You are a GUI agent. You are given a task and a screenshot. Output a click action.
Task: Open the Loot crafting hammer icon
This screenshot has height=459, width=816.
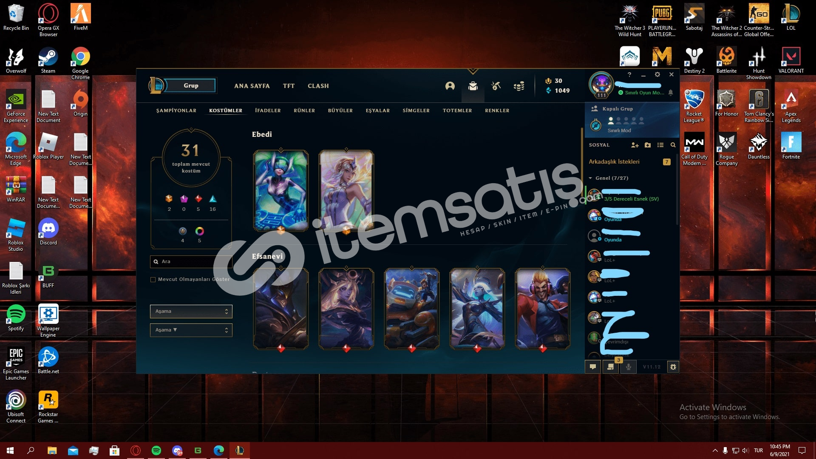pyautogui.click(x=496, y=86)
